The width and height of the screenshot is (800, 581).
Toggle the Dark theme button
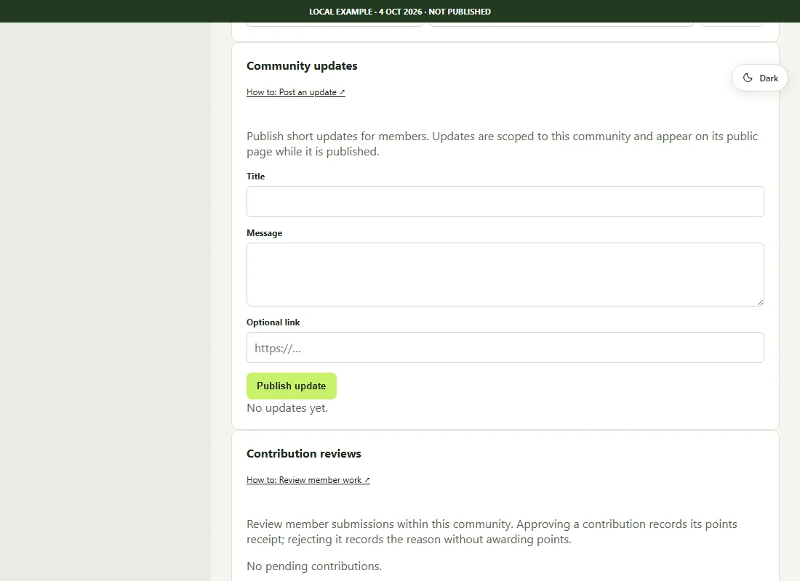(759, 78)
